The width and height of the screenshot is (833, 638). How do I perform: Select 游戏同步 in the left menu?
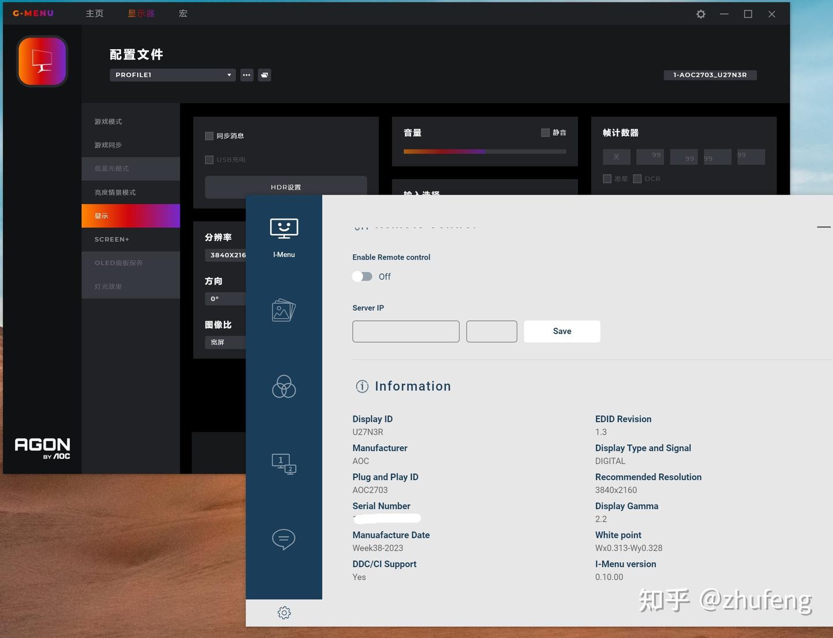(131, 145)
